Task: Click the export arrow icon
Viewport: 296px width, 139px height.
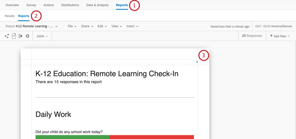Action: click(21, 36)
